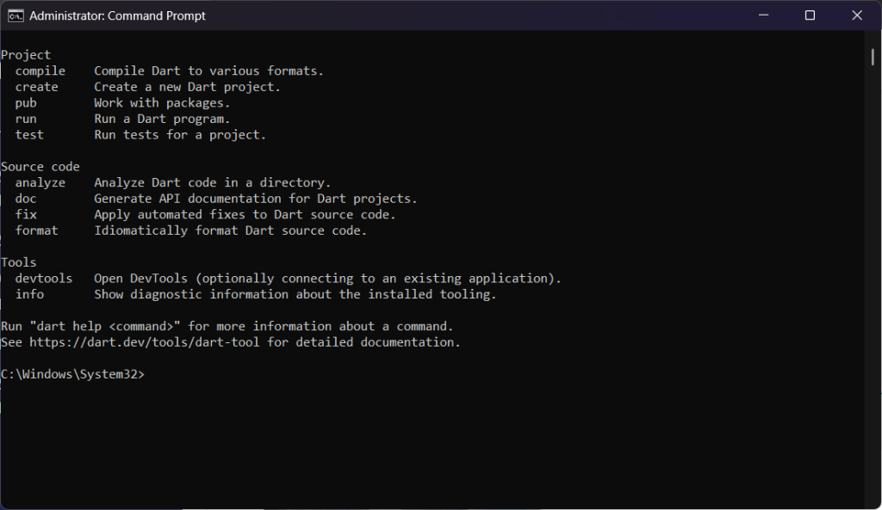Viewport: 882px width, 510px height.
Task: Click the "Administrator: Command Prompt" title text
Action: [x=117, y=15]
